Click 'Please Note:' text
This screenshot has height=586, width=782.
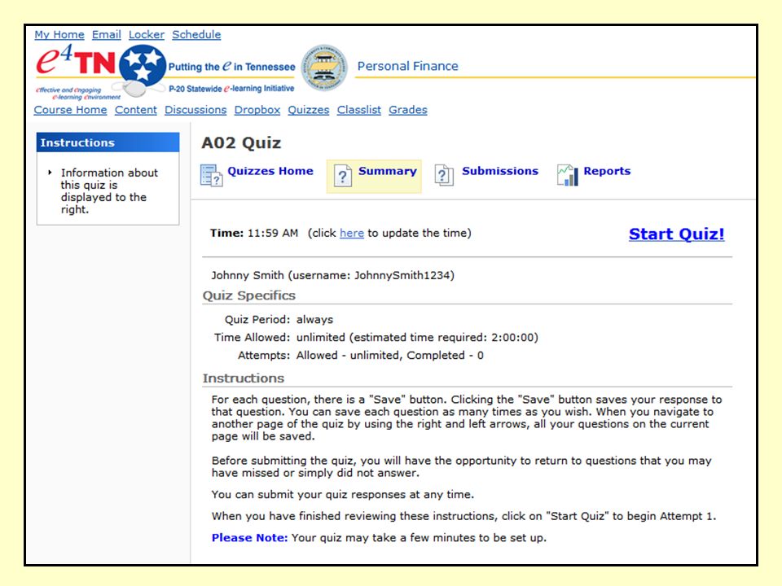249,538
